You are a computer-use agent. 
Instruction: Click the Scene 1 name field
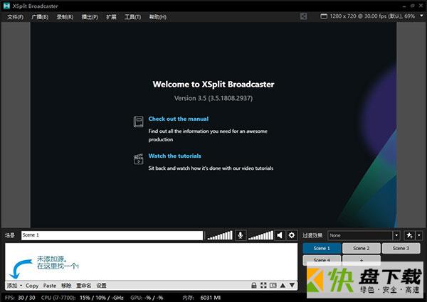coord(112,235)
